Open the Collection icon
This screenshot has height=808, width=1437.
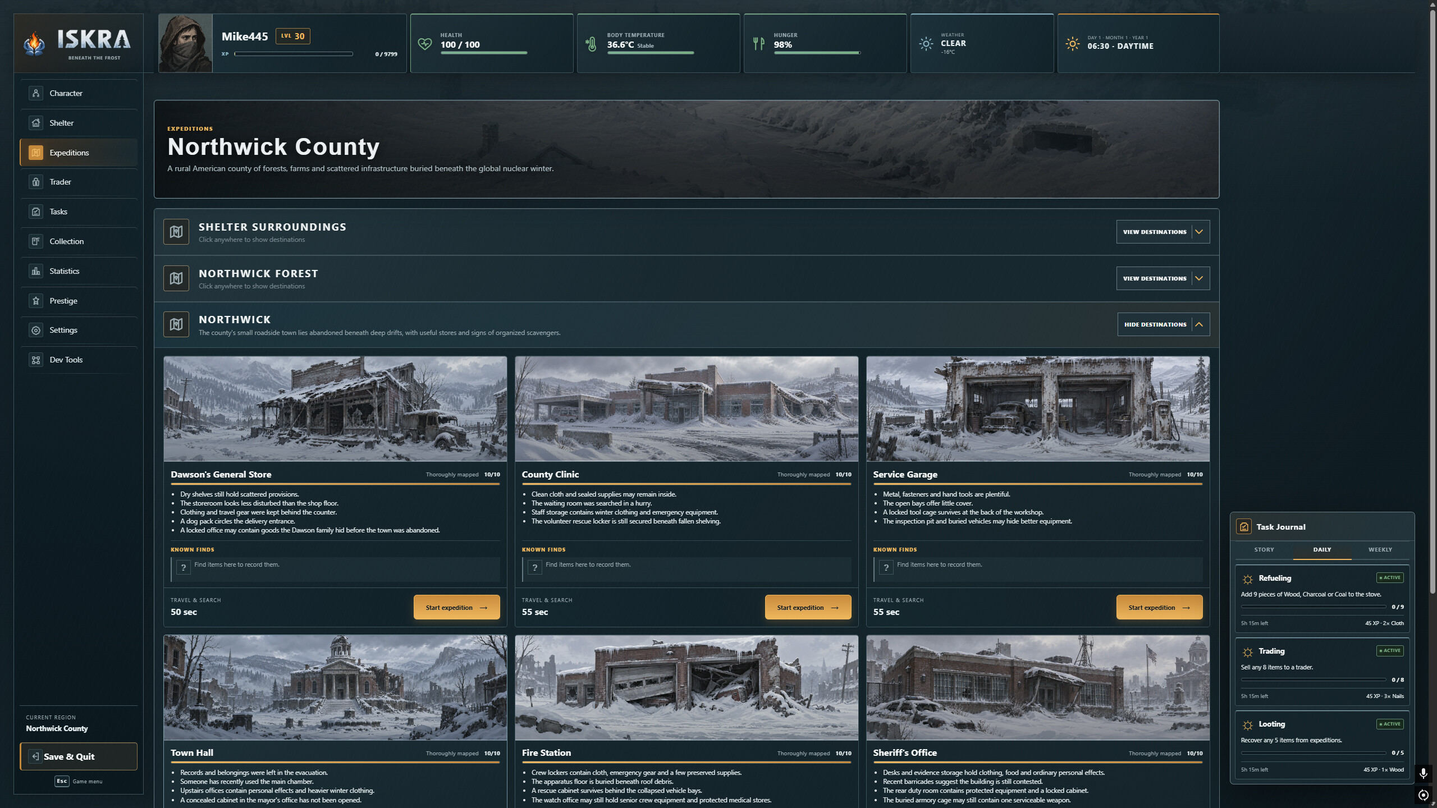36,241
